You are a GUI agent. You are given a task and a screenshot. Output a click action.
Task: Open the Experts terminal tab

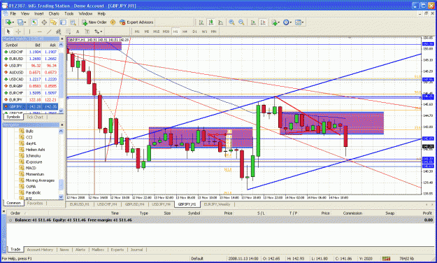click(x=117, y=250)
